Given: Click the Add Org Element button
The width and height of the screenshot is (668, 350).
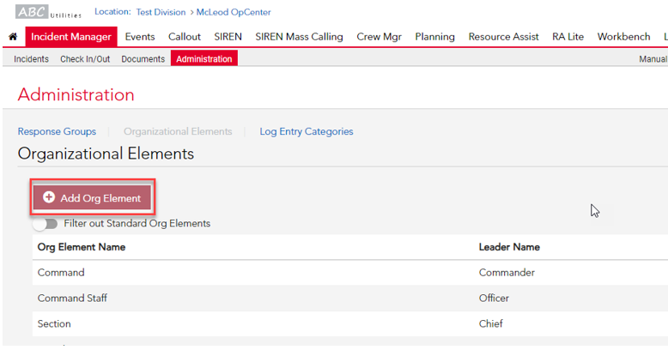Looking at the screenshot, I should pyautogui.click(x=93, y=197).
